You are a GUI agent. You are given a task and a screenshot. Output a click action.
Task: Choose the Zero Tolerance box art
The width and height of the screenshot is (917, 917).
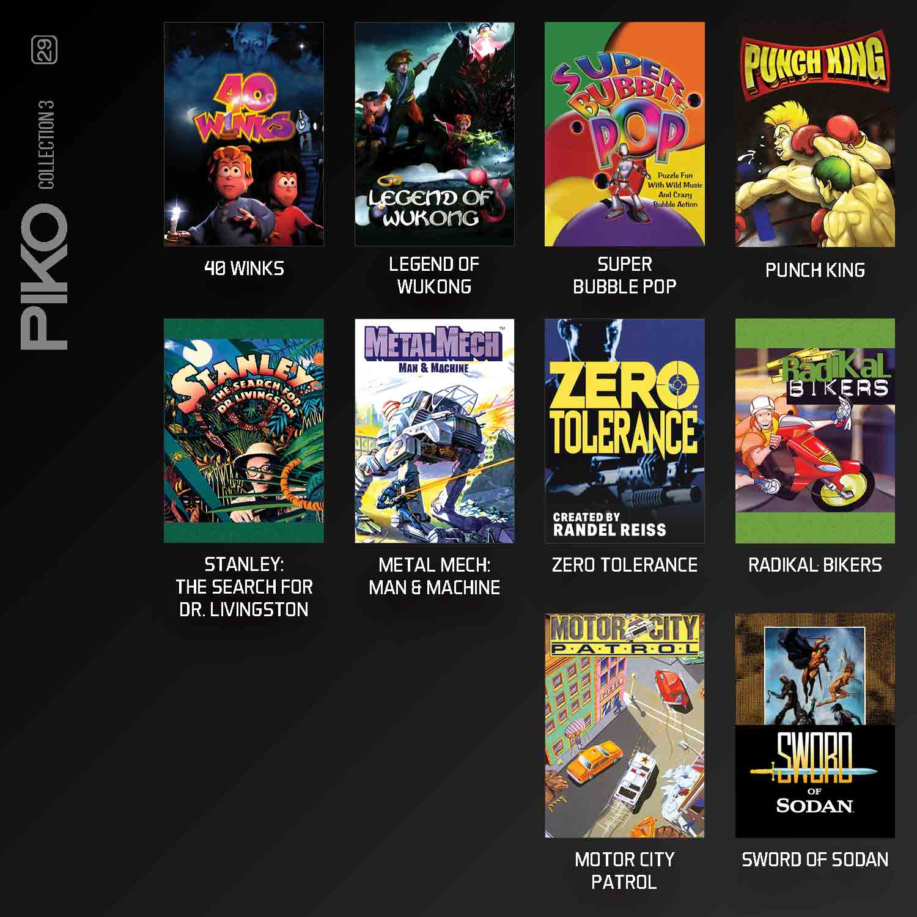point(625,430)
